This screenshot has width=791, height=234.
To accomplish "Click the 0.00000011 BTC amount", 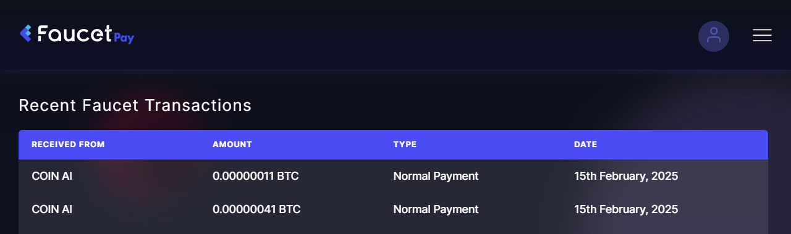I will [x=256, y=176].
